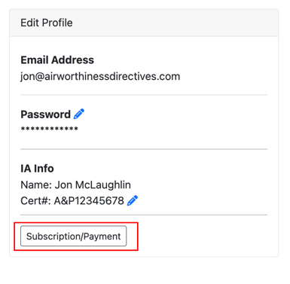Click the divider below the masked password
This screenshot has width=290, height=284.
click(x=144, y=149)
